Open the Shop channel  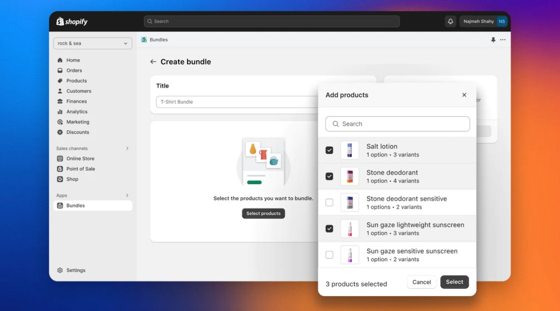(72, 179)
